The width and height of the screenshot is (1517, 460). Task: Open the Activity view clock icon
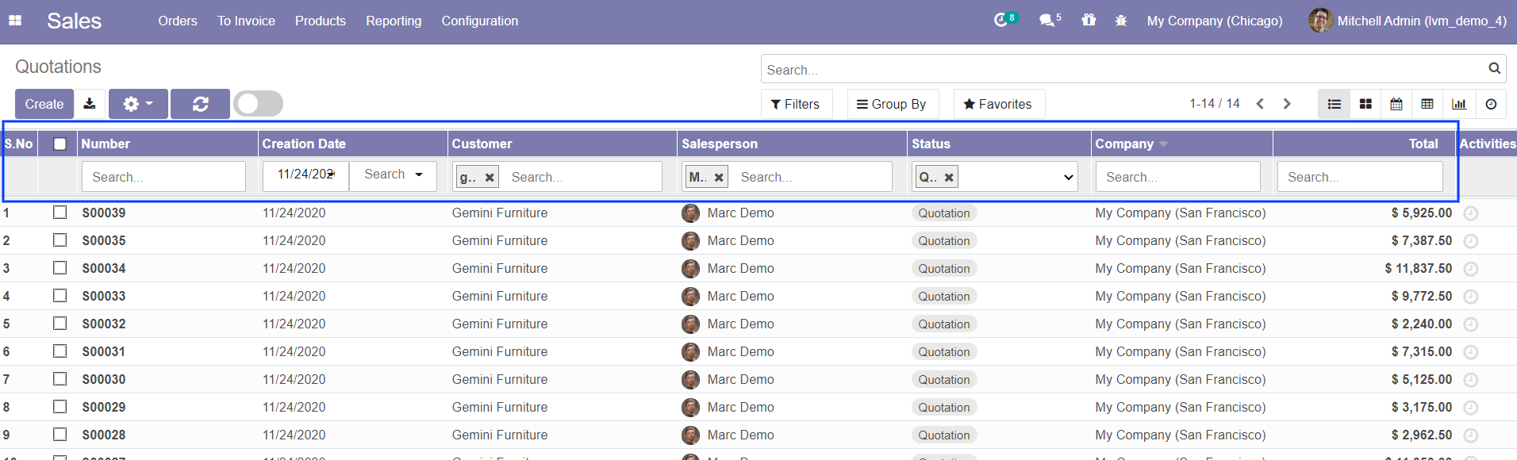1491,104
